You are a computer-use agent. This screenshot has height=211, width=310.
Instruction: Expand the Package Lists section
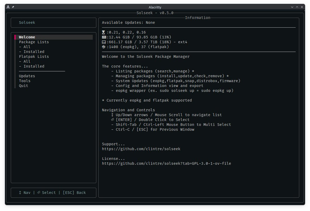(34, 42)
